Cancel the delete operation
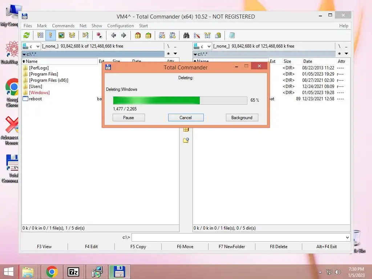372x279 pixels. click(x=186, y=118)
